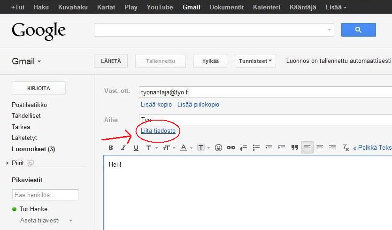Open search options dropdown arrow
Screen dimensions: 392x230
[329, 30]
